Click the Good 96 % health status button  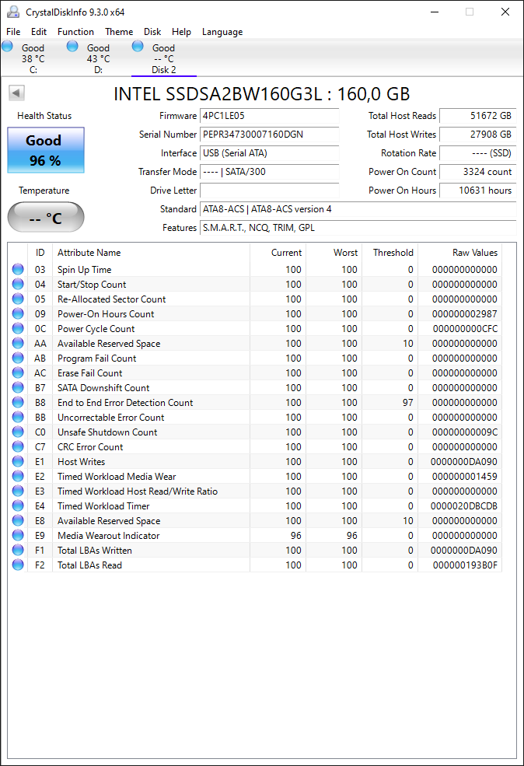tap(46, 150)
